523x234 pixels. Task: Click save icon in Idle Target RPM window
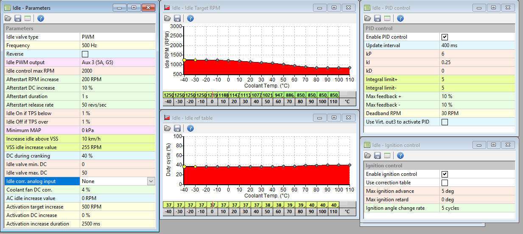coord(177,18)
